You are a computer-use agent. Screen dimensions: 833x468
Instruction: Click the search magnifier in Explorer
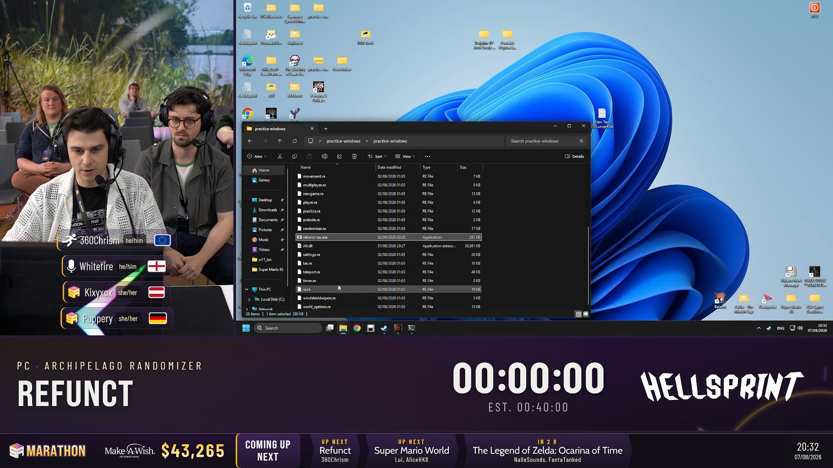point(581,141)
